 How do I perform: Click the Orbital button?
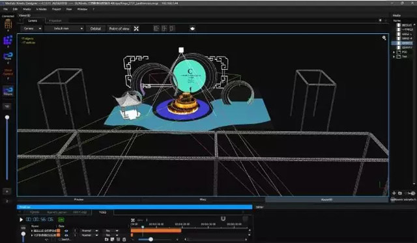tap(96, 29)
